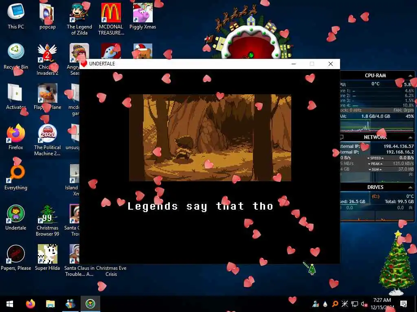Open Christmas Browser 99 icon

(x=47, y=220)
